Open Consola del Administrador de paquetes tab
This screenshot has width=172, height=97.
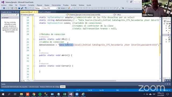(14, 87)
